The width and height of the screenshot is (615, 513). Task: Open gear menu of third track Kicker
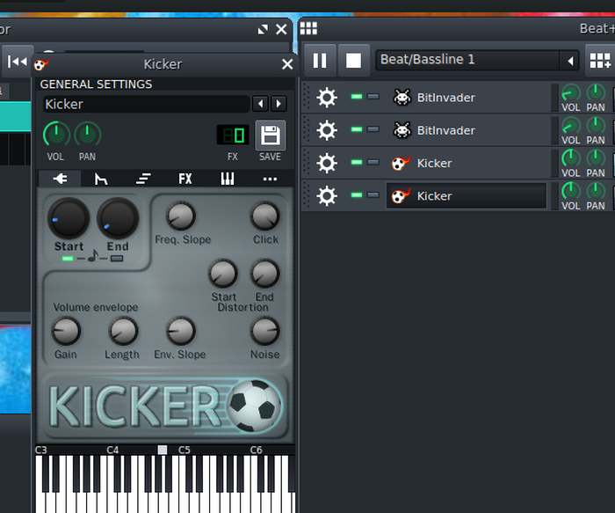327,163
